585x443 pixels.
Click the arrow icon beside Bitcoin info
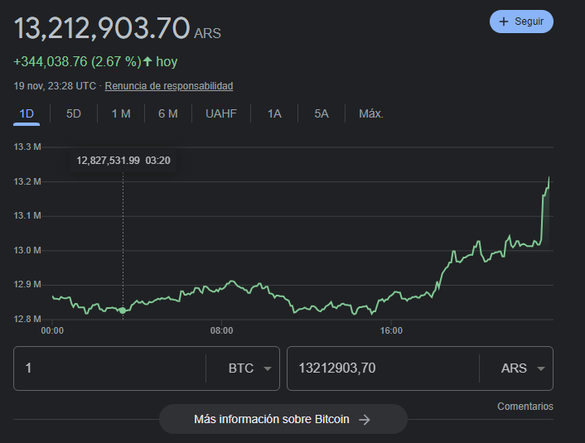point(364,420)
